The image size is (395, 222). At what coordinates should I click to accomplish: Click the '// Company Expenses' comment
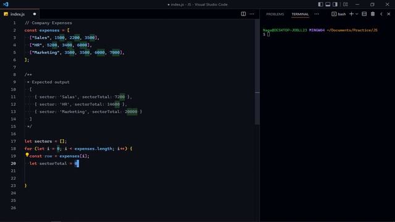(x=48, y=23)
